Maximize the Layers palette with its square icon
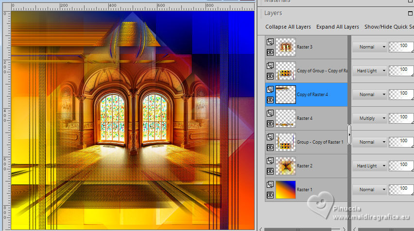This screenshot has width=414, height=231. 411,13
